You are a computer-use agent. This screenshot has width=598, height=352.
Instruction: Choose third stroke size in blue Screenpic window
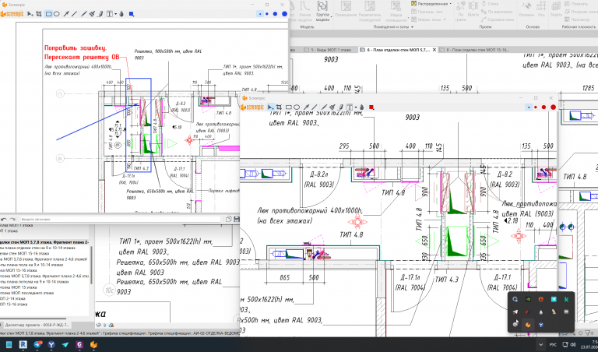(x=275, y=14)
